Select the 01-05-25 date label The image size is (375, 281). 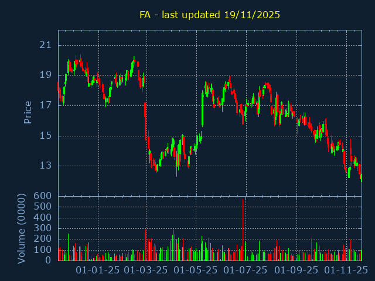tap(196, 270)
